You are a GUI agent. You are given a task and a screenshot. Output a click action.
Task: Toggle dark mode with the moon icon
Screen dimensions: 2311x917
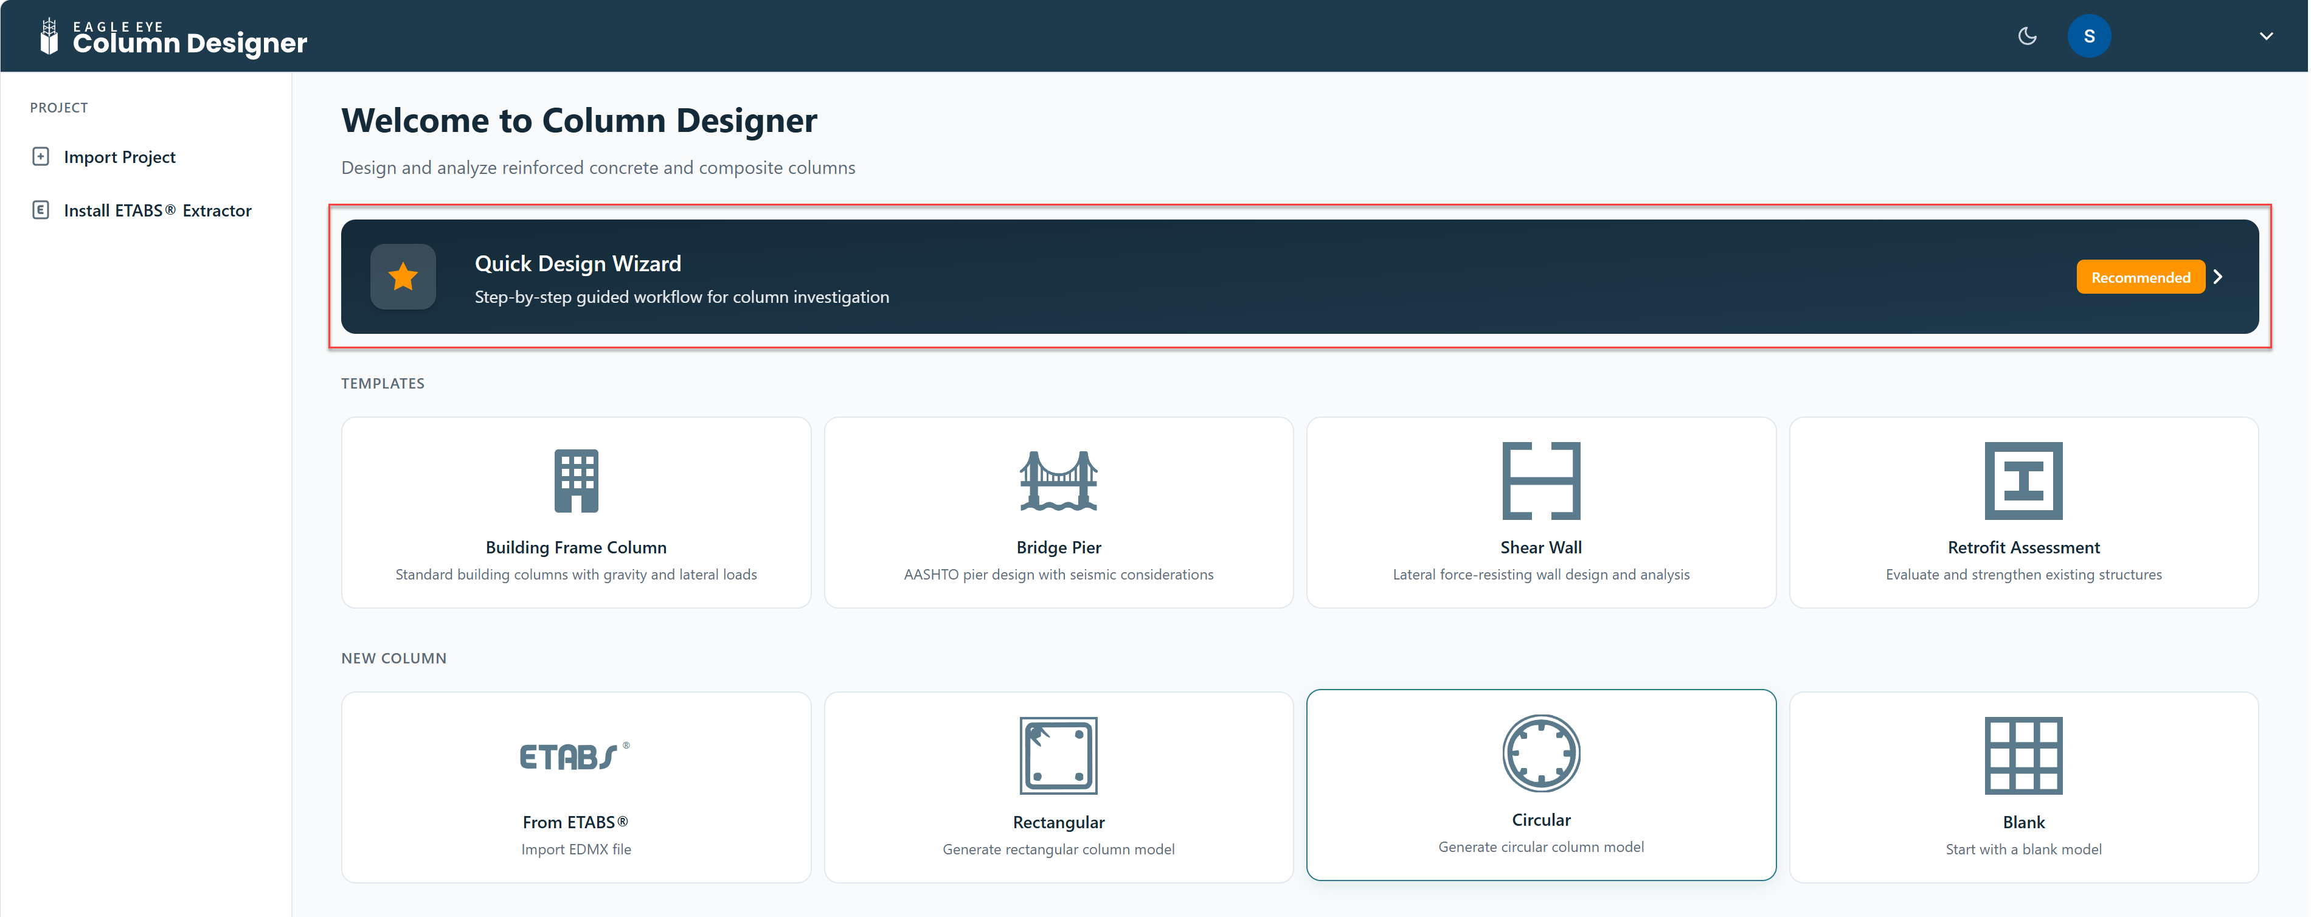coord(2026,36)
